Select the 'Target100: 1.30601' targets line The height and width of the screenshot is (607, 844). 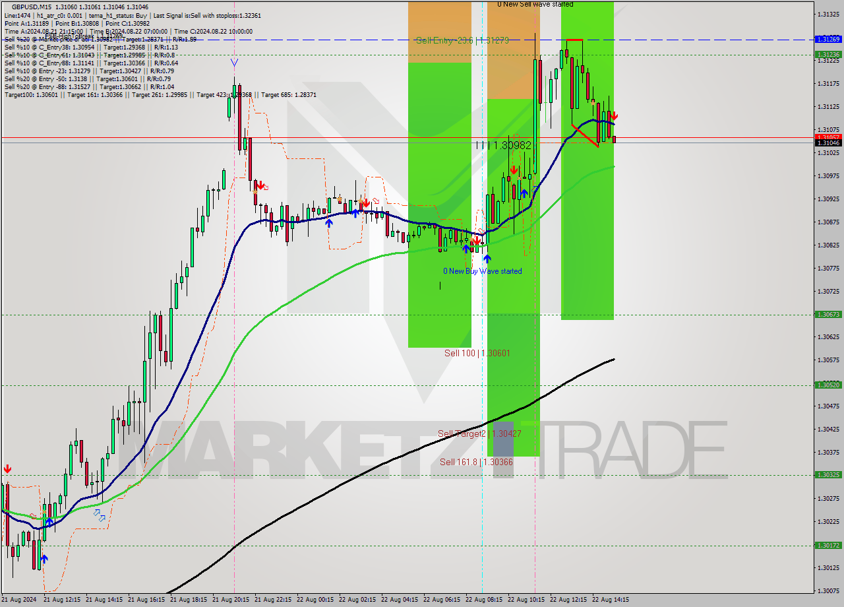160,95
